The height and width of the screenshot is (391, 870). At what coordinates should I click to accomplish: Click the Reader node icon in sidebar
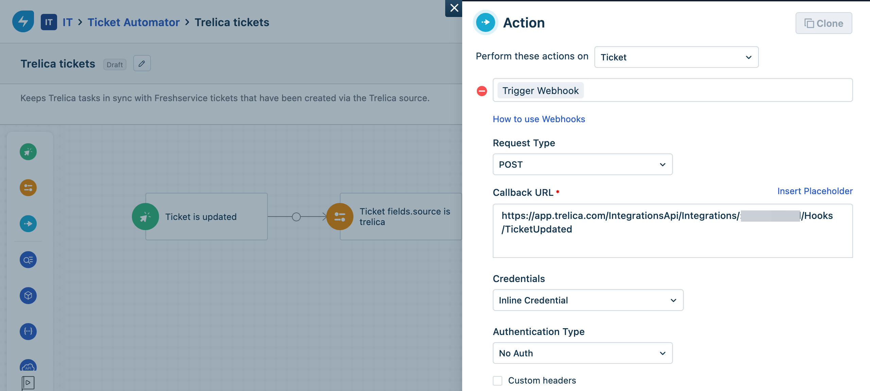point(28,260)
